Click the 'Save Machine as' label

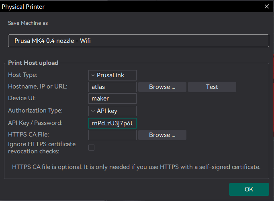click(28, 23)
